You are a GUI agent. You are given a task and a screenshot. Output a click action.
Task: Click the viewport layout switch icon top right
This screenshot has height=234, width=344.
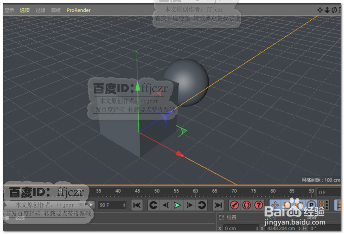(x=340, y=10)
